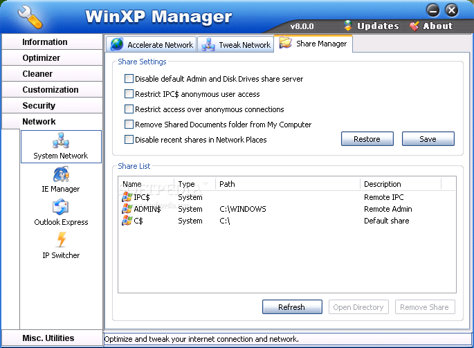The image size is (474, 348).
Task: Sort share list by Description column
Action: tap(401, 184)
